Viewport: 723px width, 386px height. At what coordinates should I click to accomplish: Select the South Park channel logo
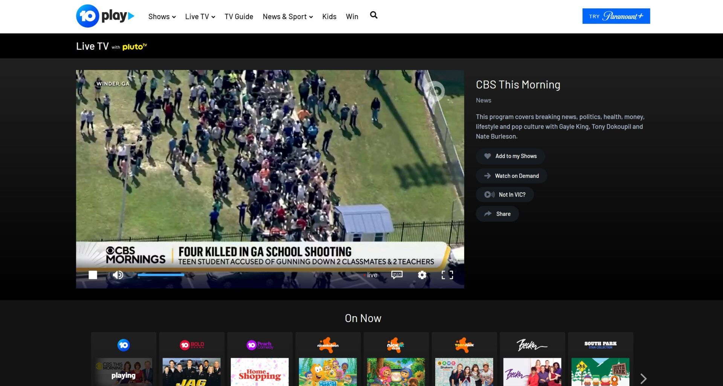[601, 345]
